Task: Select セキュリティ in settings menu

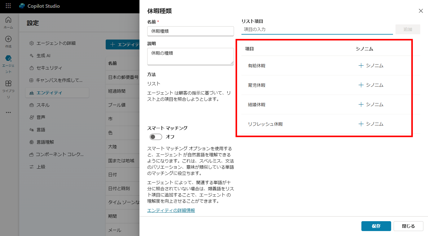Action: 49,68
